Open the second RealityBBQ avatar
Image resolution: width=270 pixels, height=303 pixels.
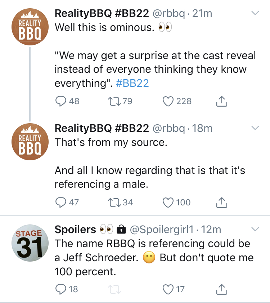click(30, 142)
